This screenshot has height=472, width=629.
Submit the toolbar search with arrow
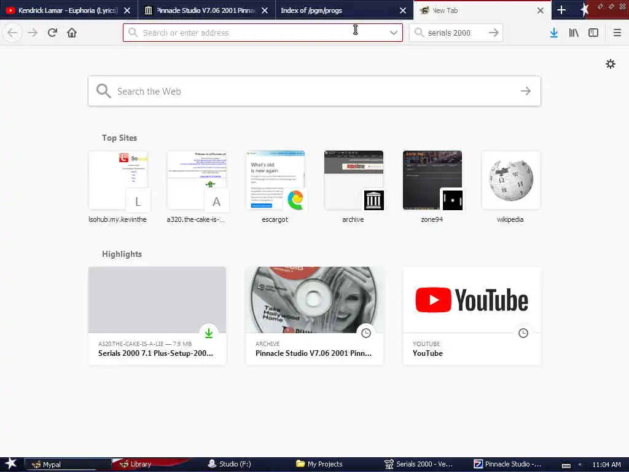(494, 33)
